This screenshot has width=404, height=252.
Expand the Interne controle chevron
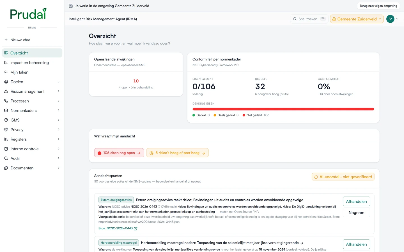click(x=59, y=149)
